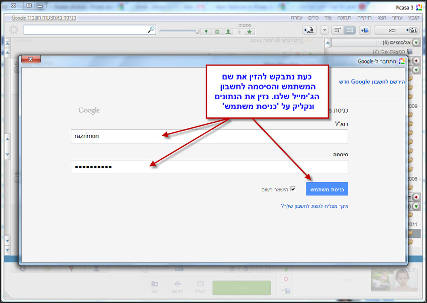Viewport: 427px width, 303px height.
Task: Switch to tree folder view icon
Action: coord(338,30)
